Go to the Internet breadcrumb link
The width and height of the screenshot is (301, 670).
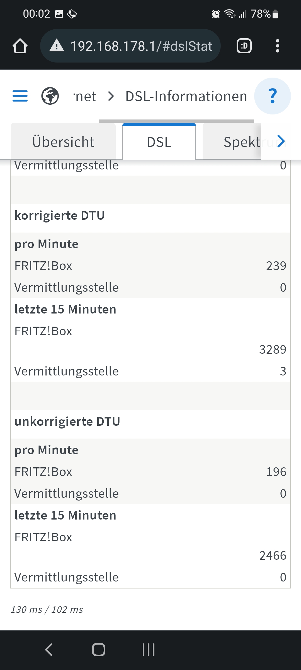pos(85,96)
